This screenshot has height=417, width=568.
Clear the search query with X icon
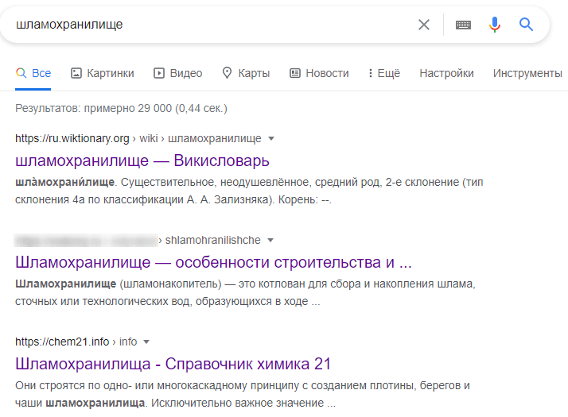(424, 25)
